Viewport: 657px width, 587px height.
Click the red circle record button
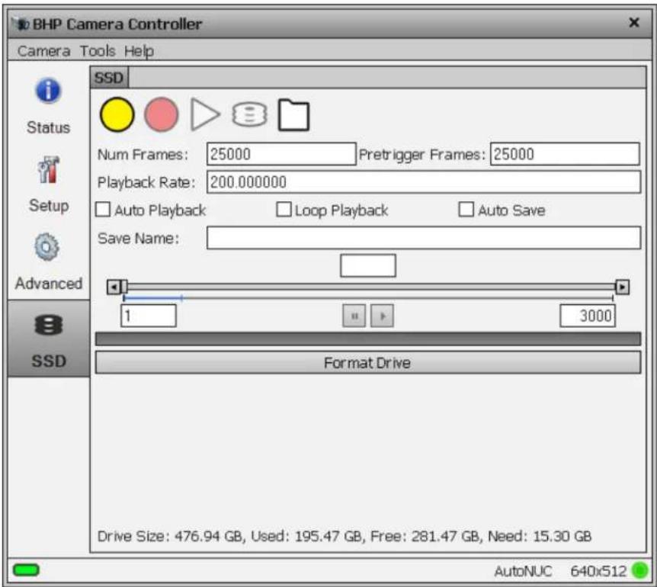162,114
